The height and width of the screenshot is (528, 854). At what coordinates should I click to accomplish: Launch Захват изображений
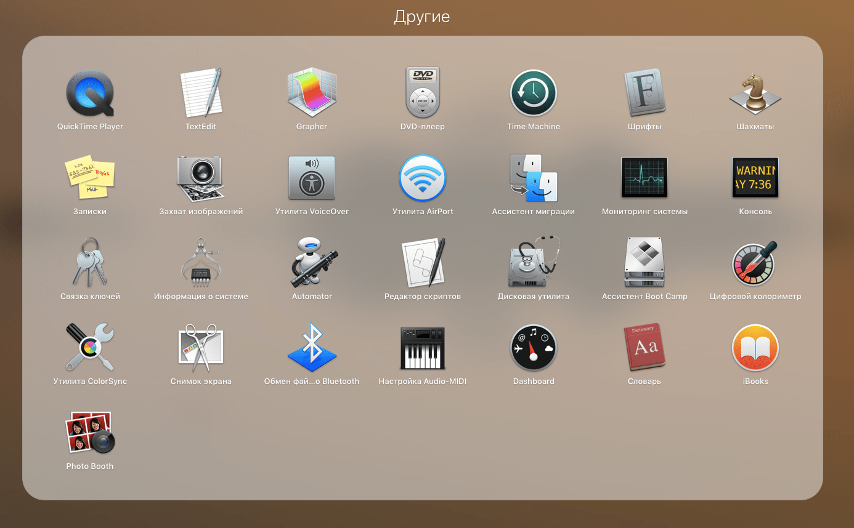click(201, 178)
